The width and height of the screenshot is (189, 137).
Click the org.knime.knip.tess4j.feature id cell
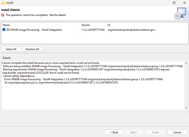click(132, 30)
